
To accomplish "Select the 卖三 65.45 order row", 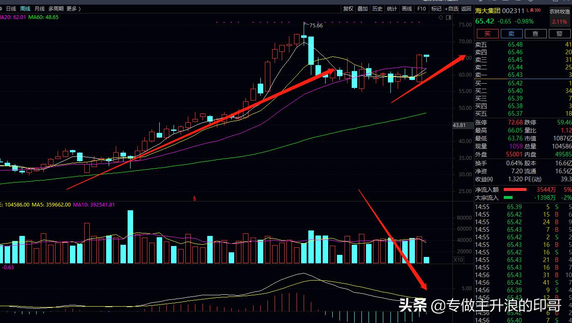I will pos(523,60).
